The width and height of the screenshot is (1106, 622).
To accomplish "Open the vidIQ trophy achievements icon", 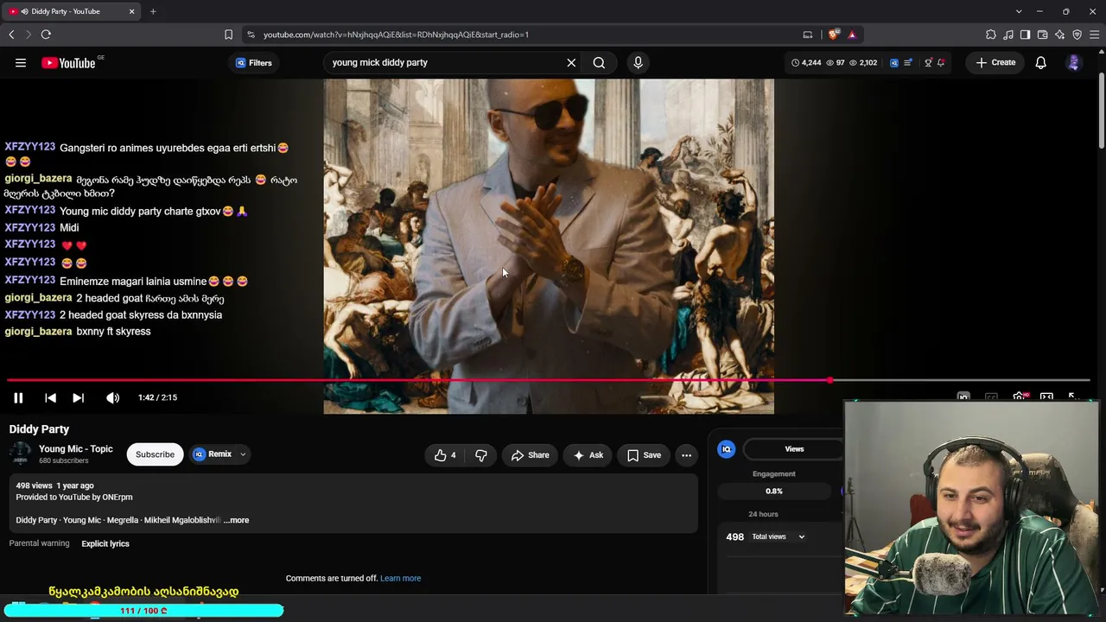I will 928,62.
